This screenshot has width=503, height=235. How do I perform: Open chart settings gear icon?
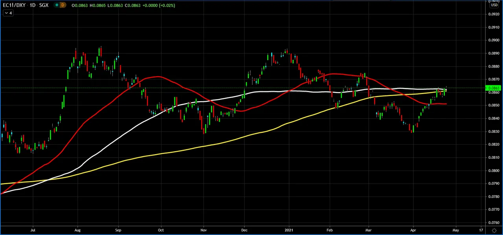(x=494, y=230)
